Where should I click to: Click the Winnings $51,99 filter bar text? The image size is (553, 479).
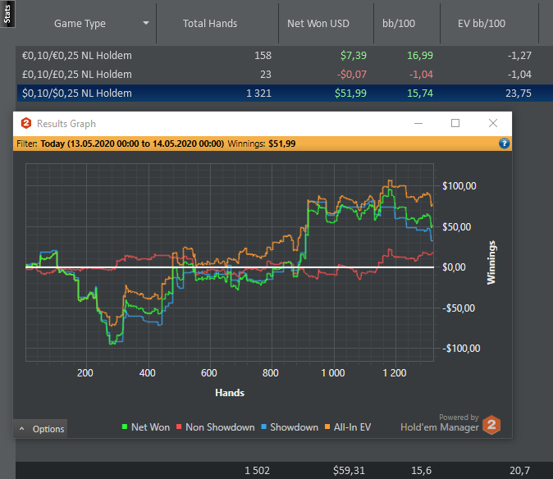click(262, 144)
